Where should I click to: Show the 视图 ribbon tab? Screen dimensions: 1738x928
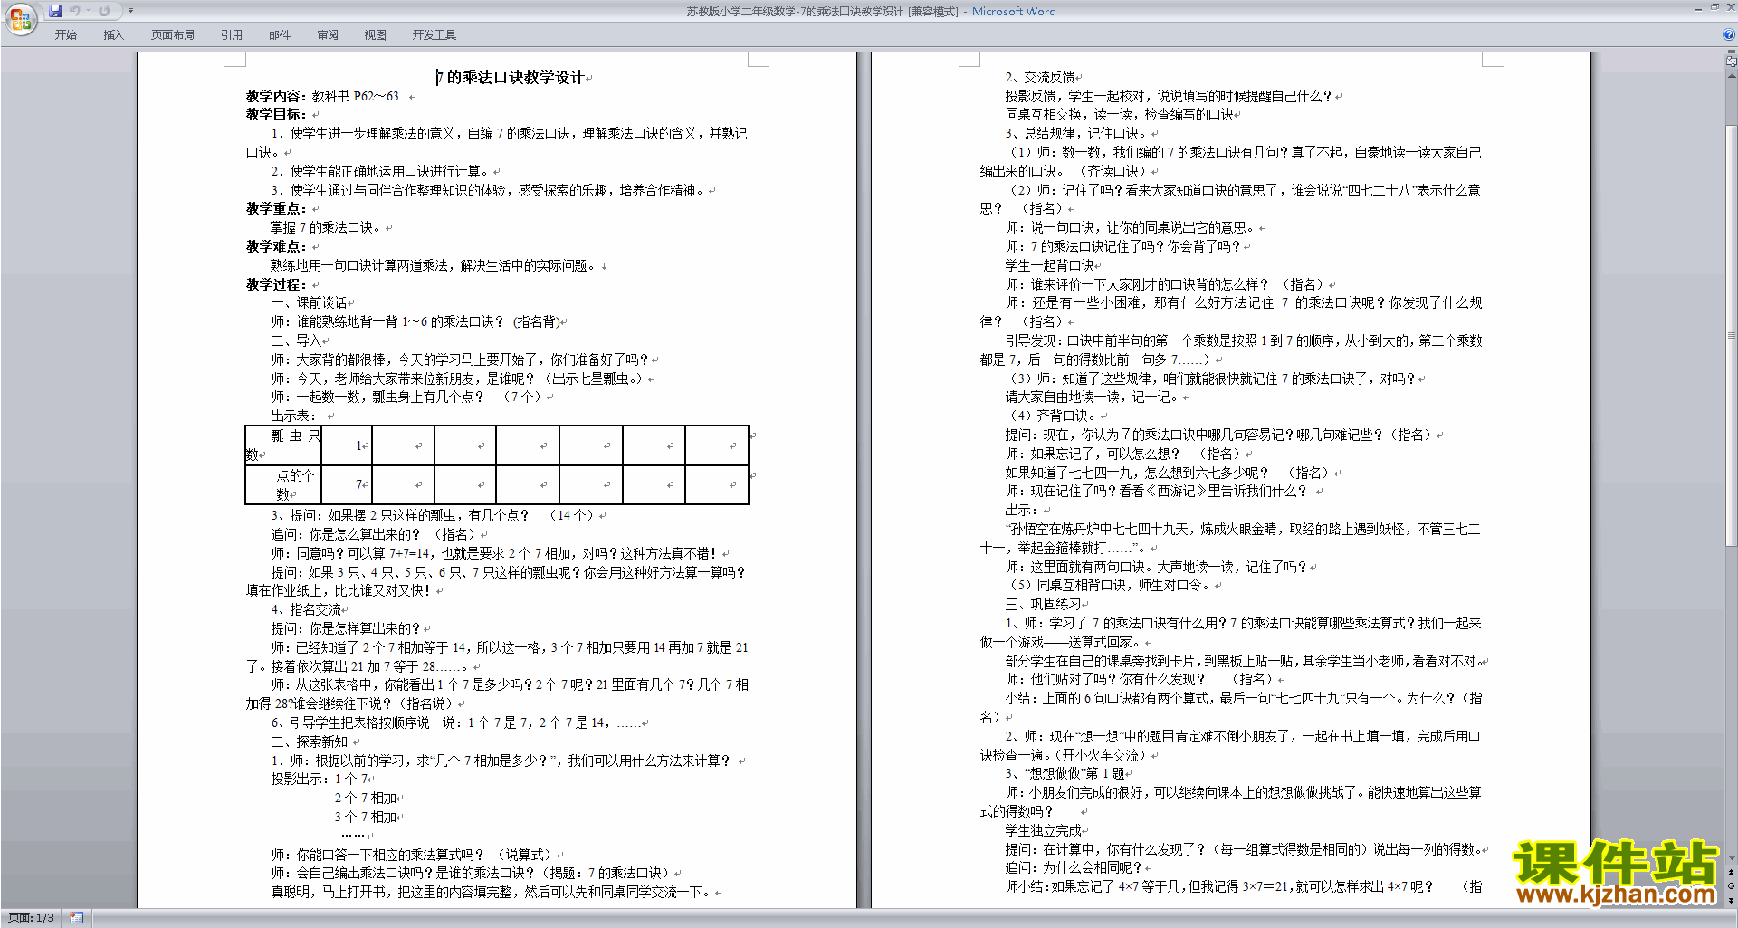pyautogui.click(x=376, y=35)
